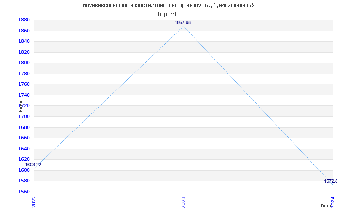
Task: Click the Importi subtitle
Action: click(168, 14)
